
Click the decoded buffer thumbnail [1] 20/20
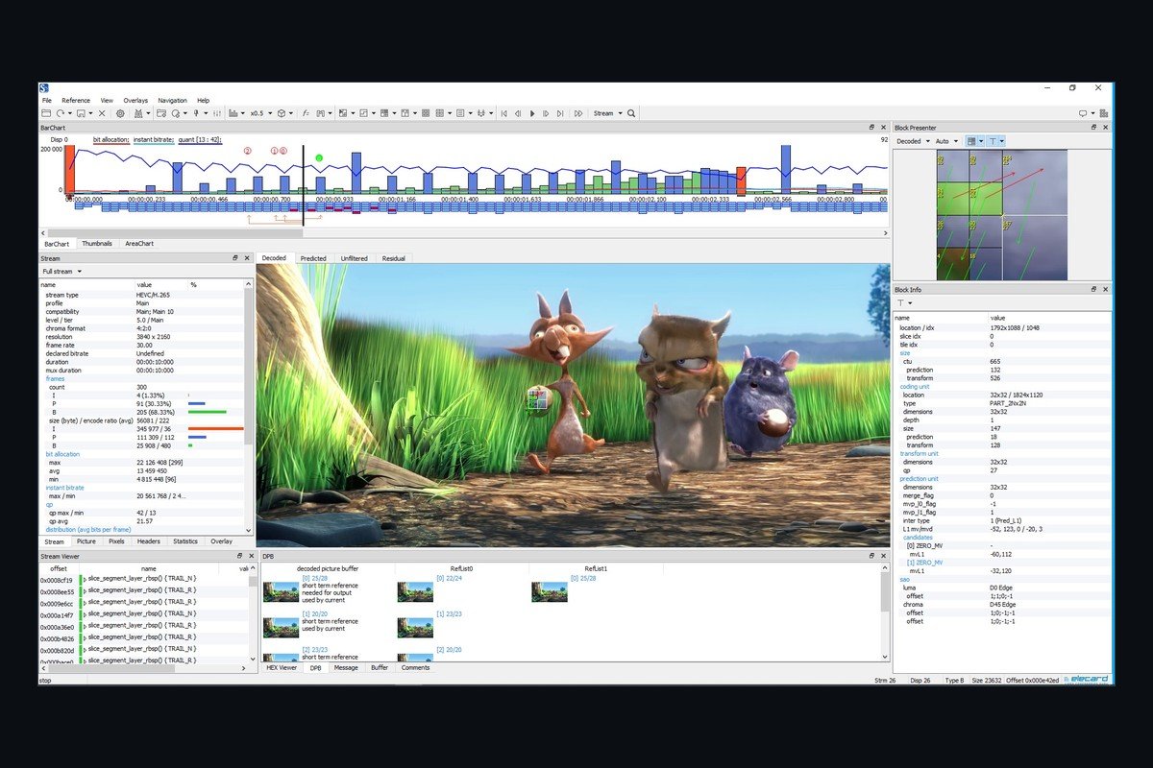281,628
